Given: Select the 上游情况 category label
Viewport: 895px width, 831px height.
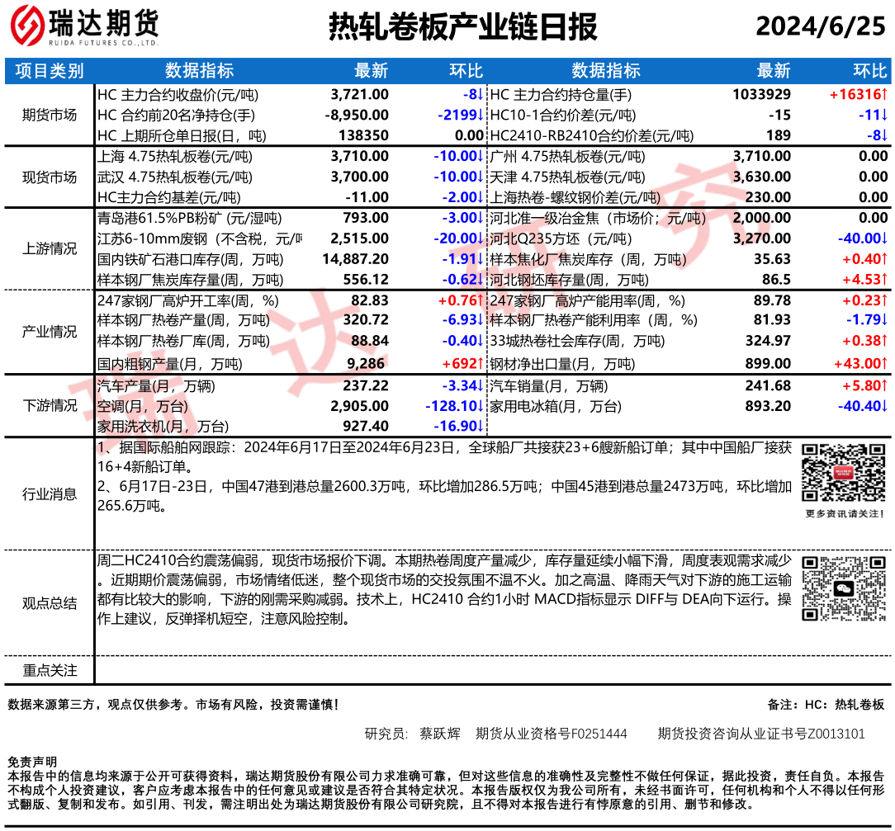Looking at the screenshot, I should [x=50, y=249].
